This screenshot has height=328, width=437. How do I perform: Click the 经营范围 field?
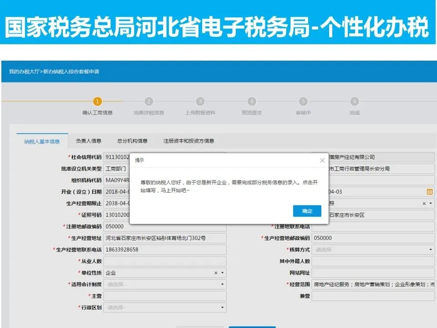coord(373,284)
